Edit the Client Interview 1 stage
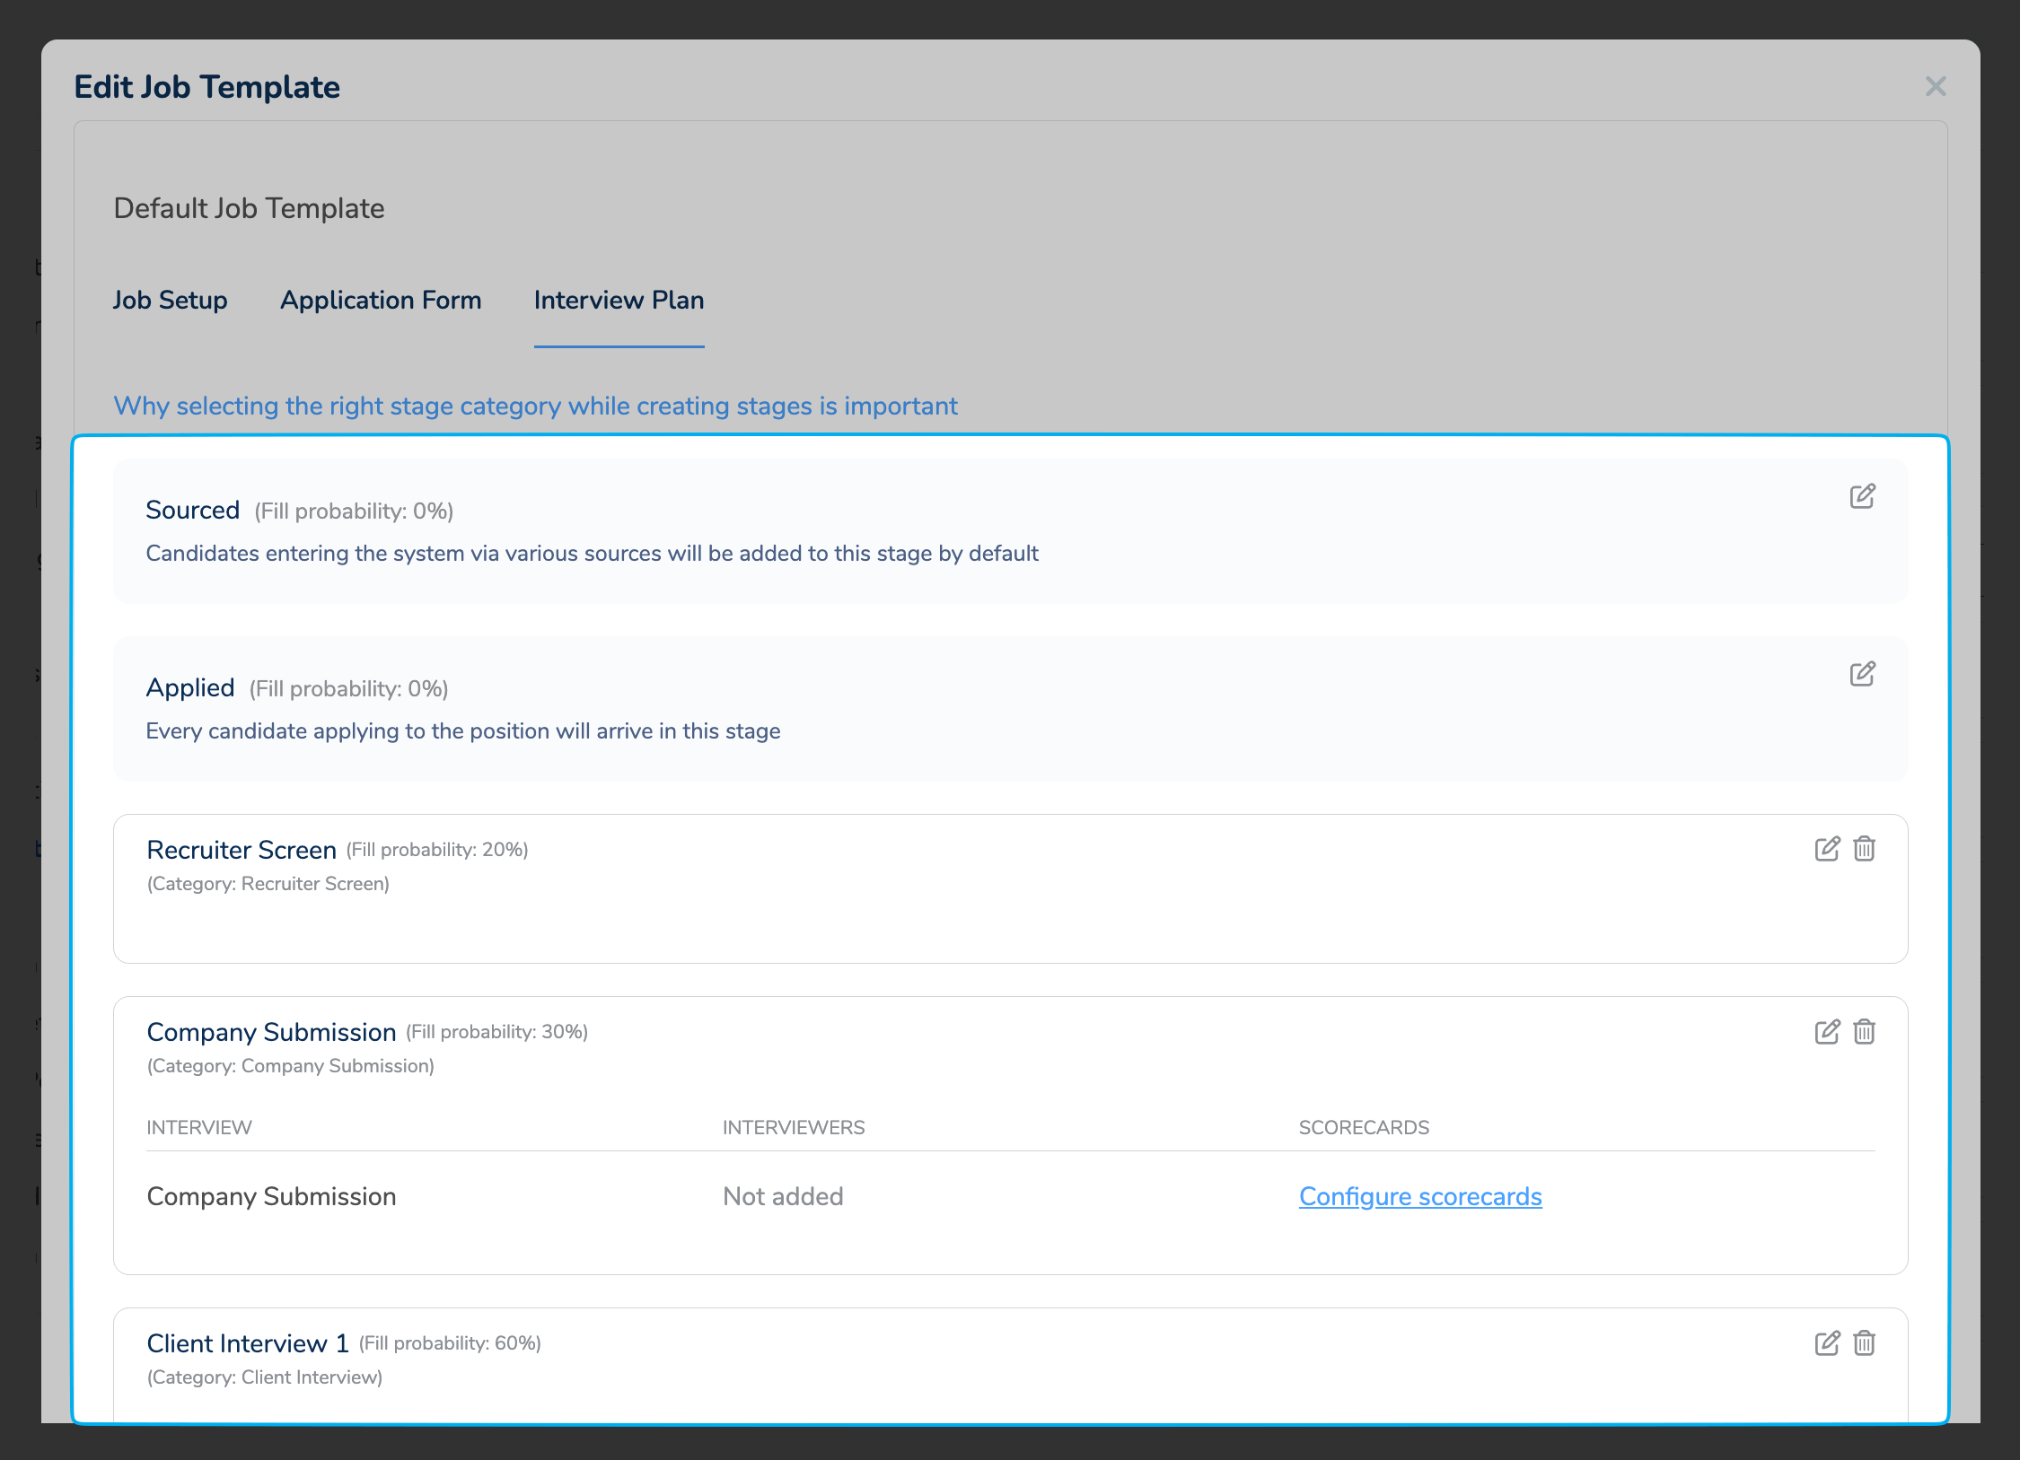Image resolution: width=2020 pixels, height=1460 pixels. click(x=1827, y=1343)
